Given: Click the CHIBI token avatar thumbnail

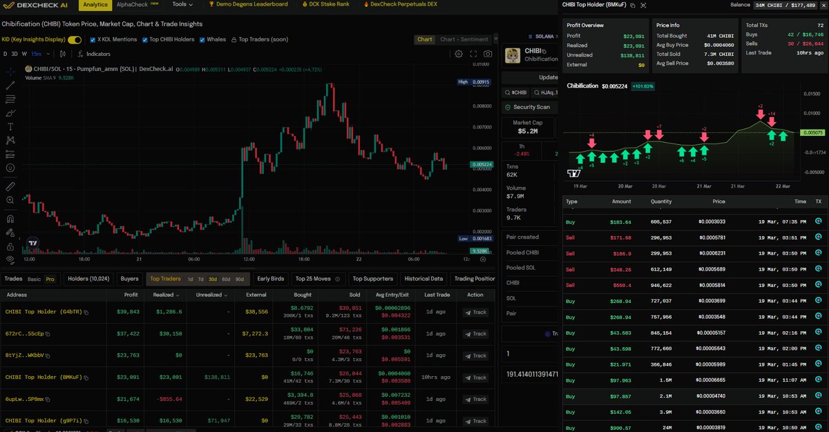Looking at the screenshot, I should (512, 55).
